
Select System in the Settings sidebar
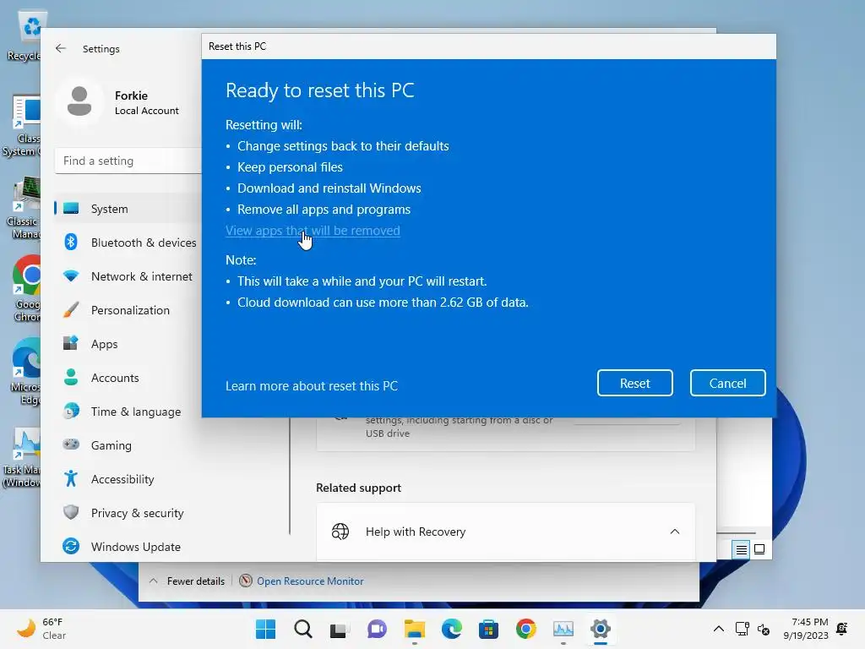click(x=128, y=209)
